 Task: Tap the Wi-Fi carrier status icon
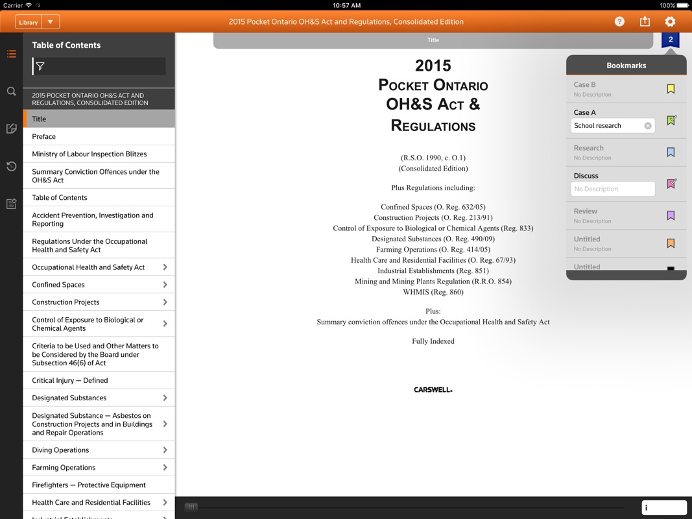tap(29, 5)
